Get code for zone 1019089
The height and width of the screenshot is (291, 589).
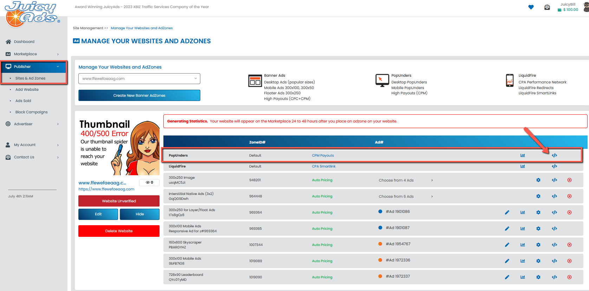[x=554, y=261]
